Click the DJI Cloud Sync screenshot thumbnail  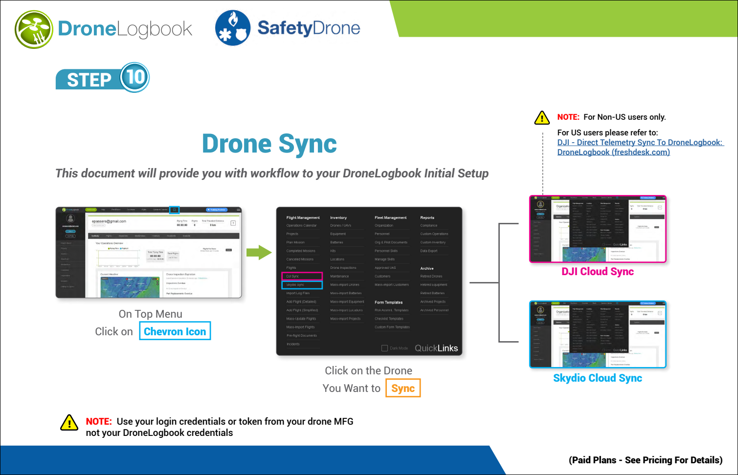(x=598, y=229)
